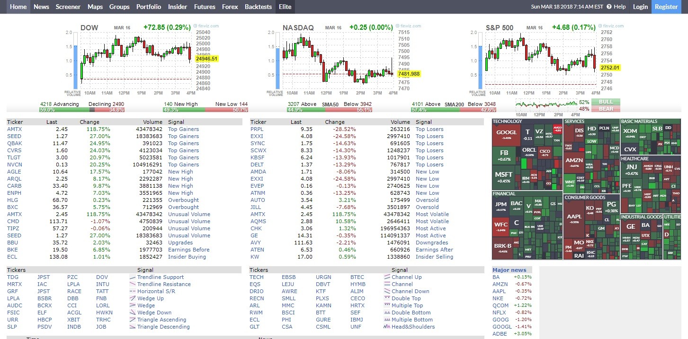Click the Trendline Support pattern icon
The width and height of the screenshot is (688, 339).
(x=133, y=277)
